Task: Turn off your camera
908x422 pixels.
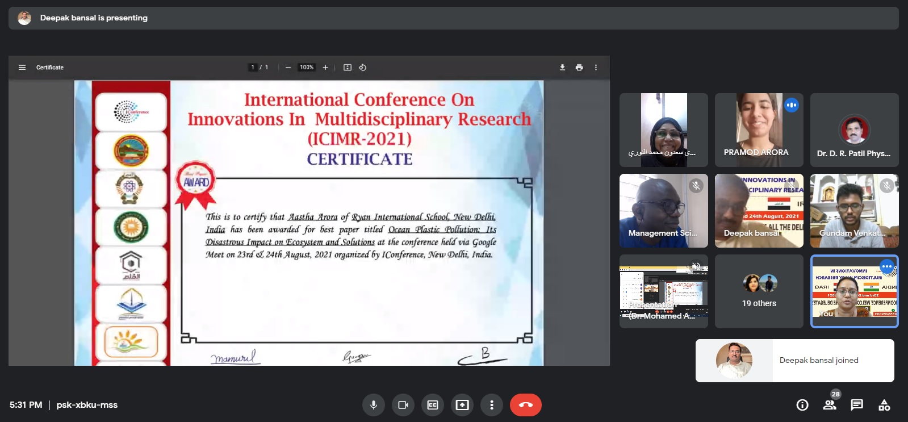Action: [x=403, y=405]
